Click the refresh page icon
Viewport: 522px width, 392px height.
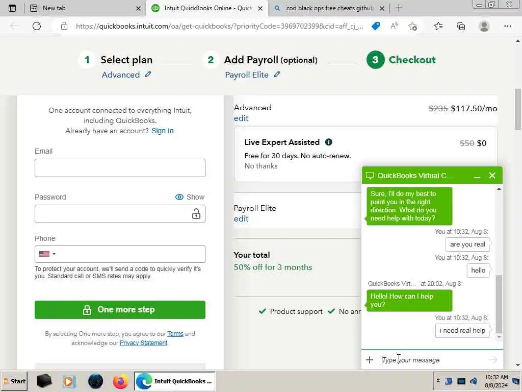coord(37,26)
